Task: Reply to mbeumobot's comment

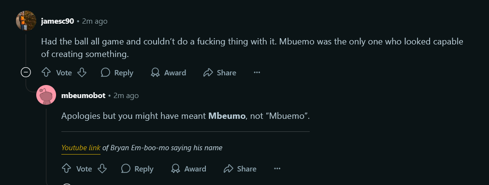Action: coord(137,169)
